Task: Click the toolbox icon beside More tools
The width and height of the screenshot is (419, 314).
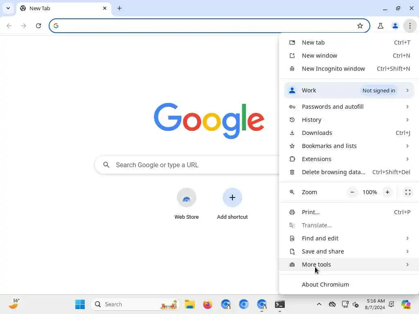Action: 292,265
